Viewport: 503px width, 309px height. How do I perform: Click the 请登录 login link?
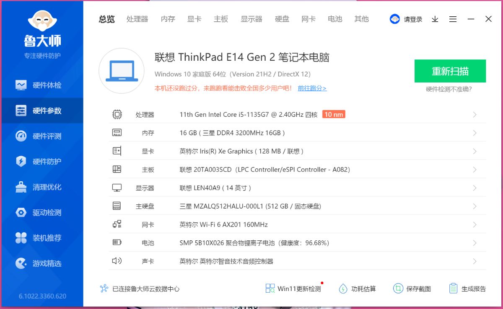pyautogui.click(x=413, y=19)
